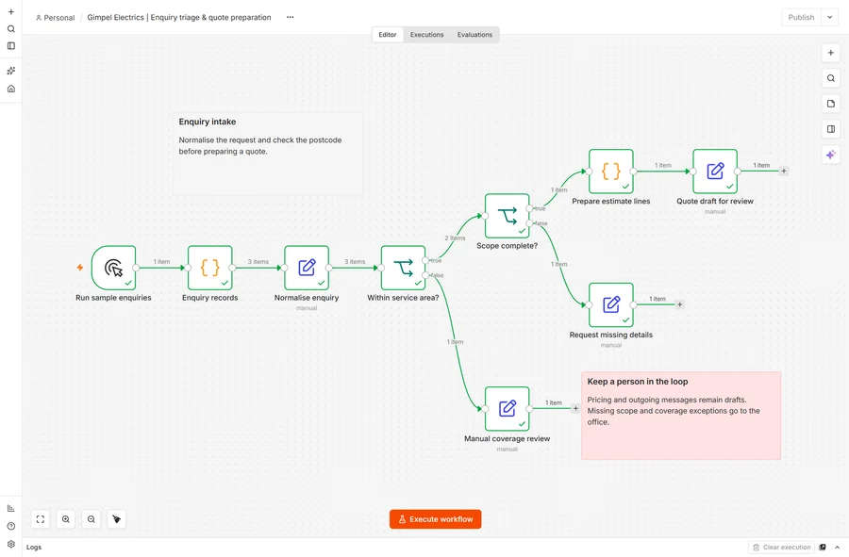This screenshot has height=557, width=849.
Task: Zoom in on the canvas
Action: tap(66, 519)
